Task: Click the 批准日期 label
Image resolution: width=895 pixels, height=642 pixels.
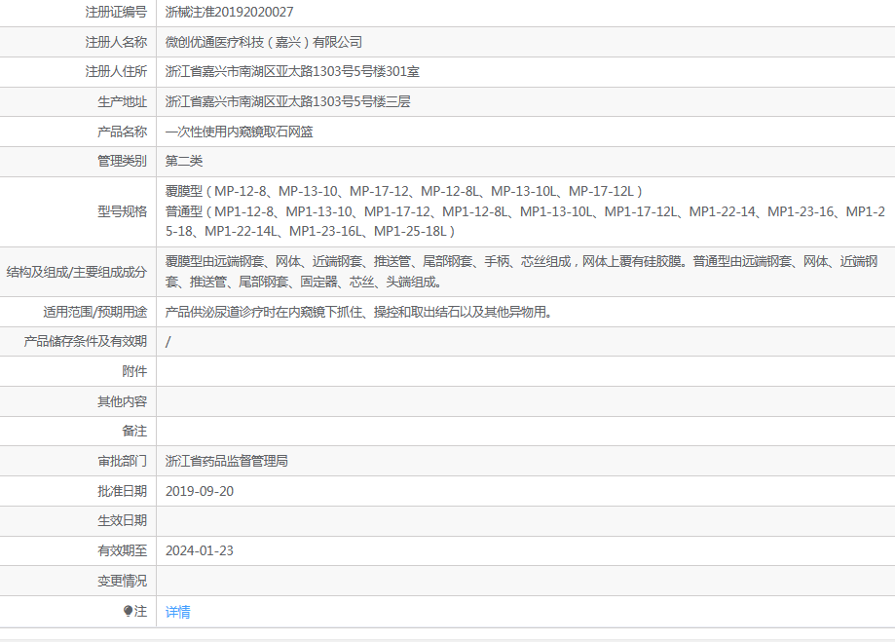Action: [x=122, y=491]
